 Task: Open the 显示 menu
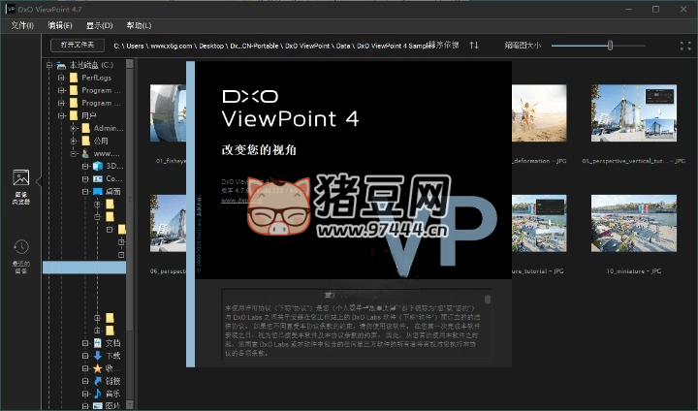click(99, 25)
